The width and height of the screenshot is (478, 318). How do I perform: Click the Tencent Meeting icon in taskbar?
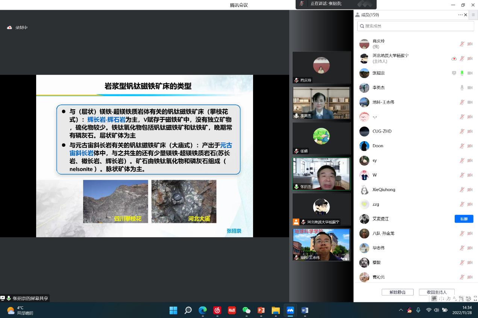[290, 310]
